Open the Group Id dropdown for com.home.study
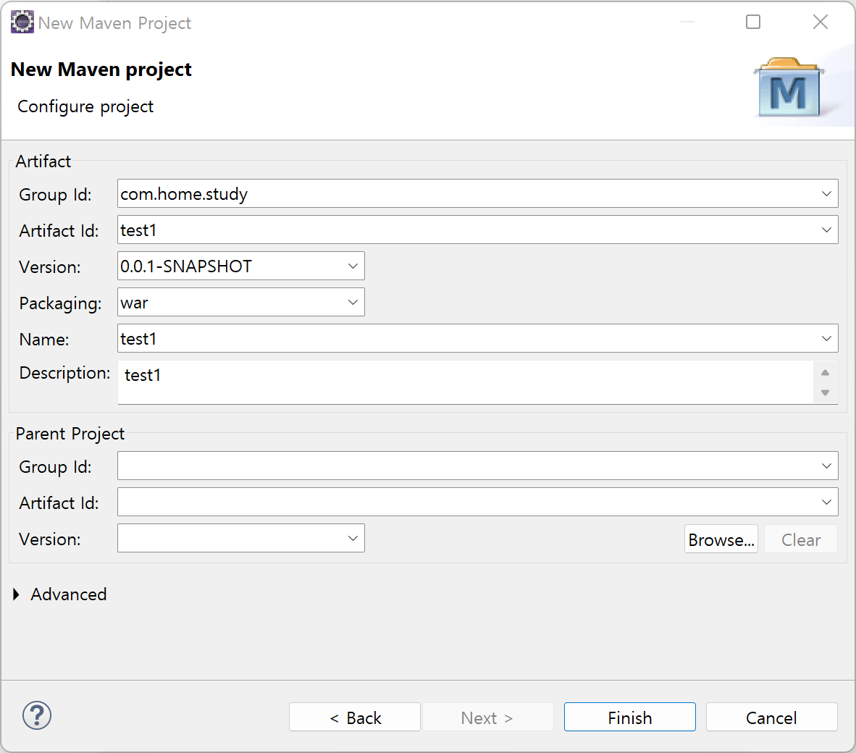Image resolution: width=856 pixels, height=753 pixels. tap(826, 193)
